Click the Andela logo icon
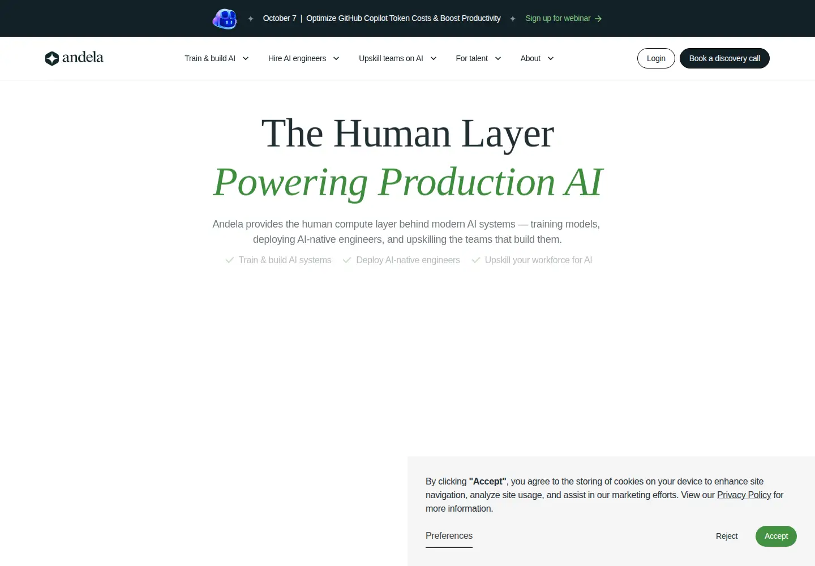This screenshot has height=566, width=815. coord(52,58)
